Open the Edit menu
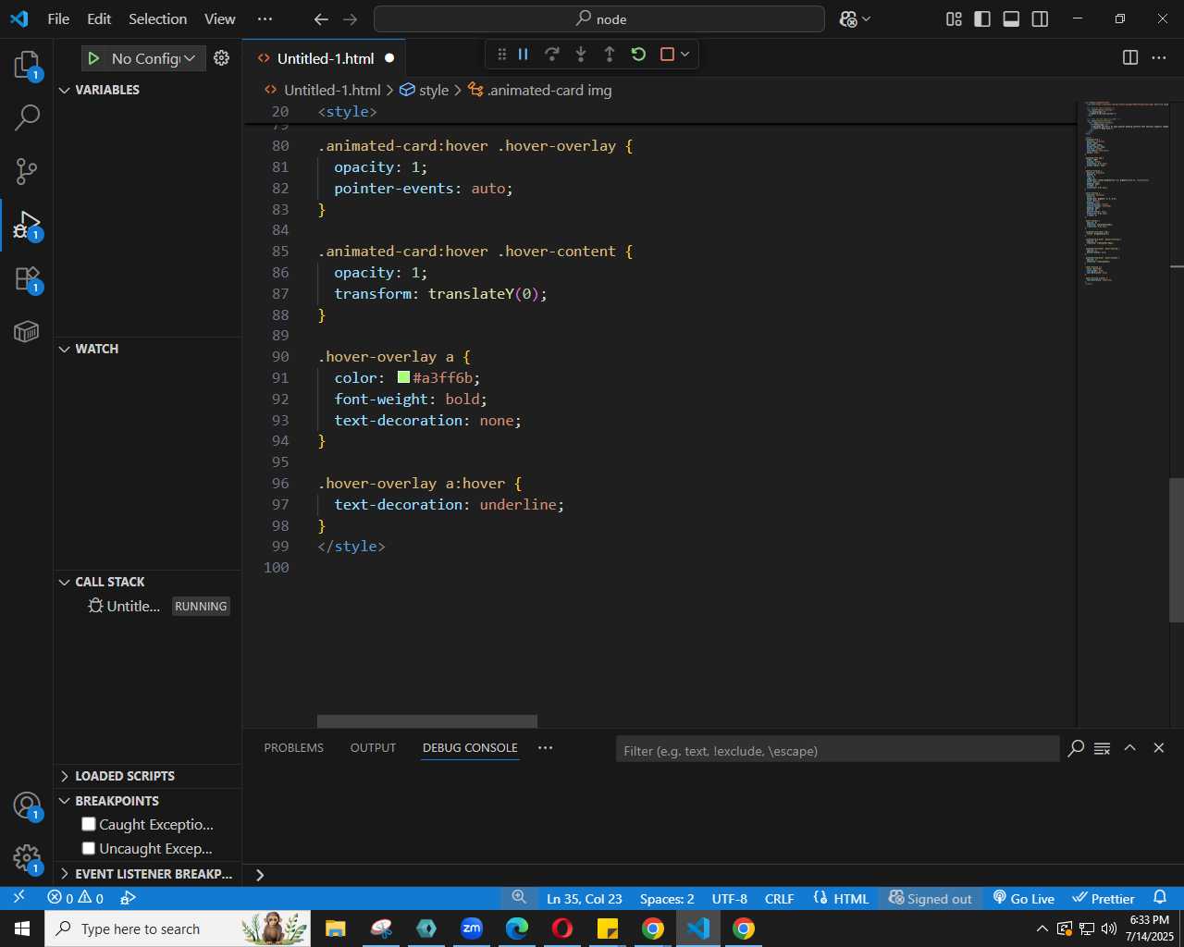 click(x=99, y=18)
